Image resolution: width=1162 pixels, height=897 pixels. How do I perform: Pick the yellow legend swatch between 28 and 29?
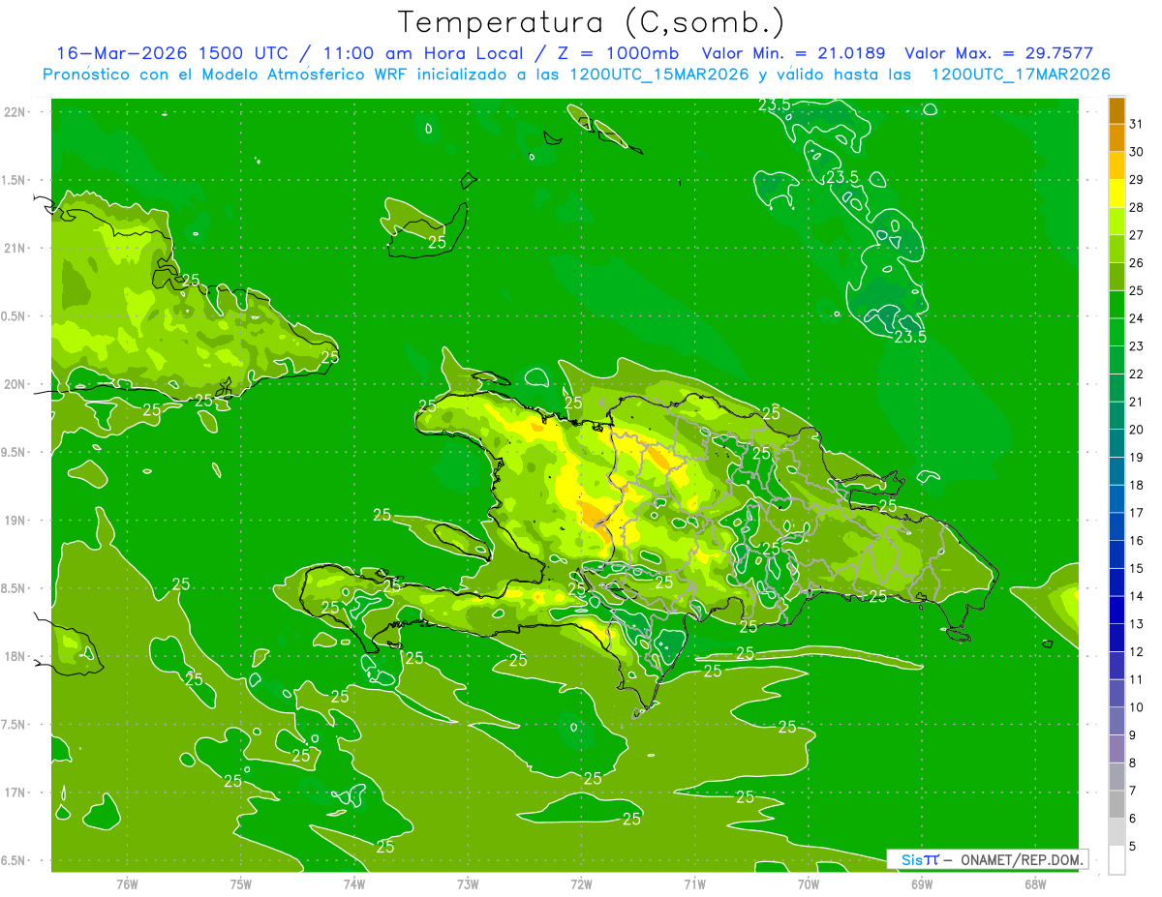pos(1116,193)
